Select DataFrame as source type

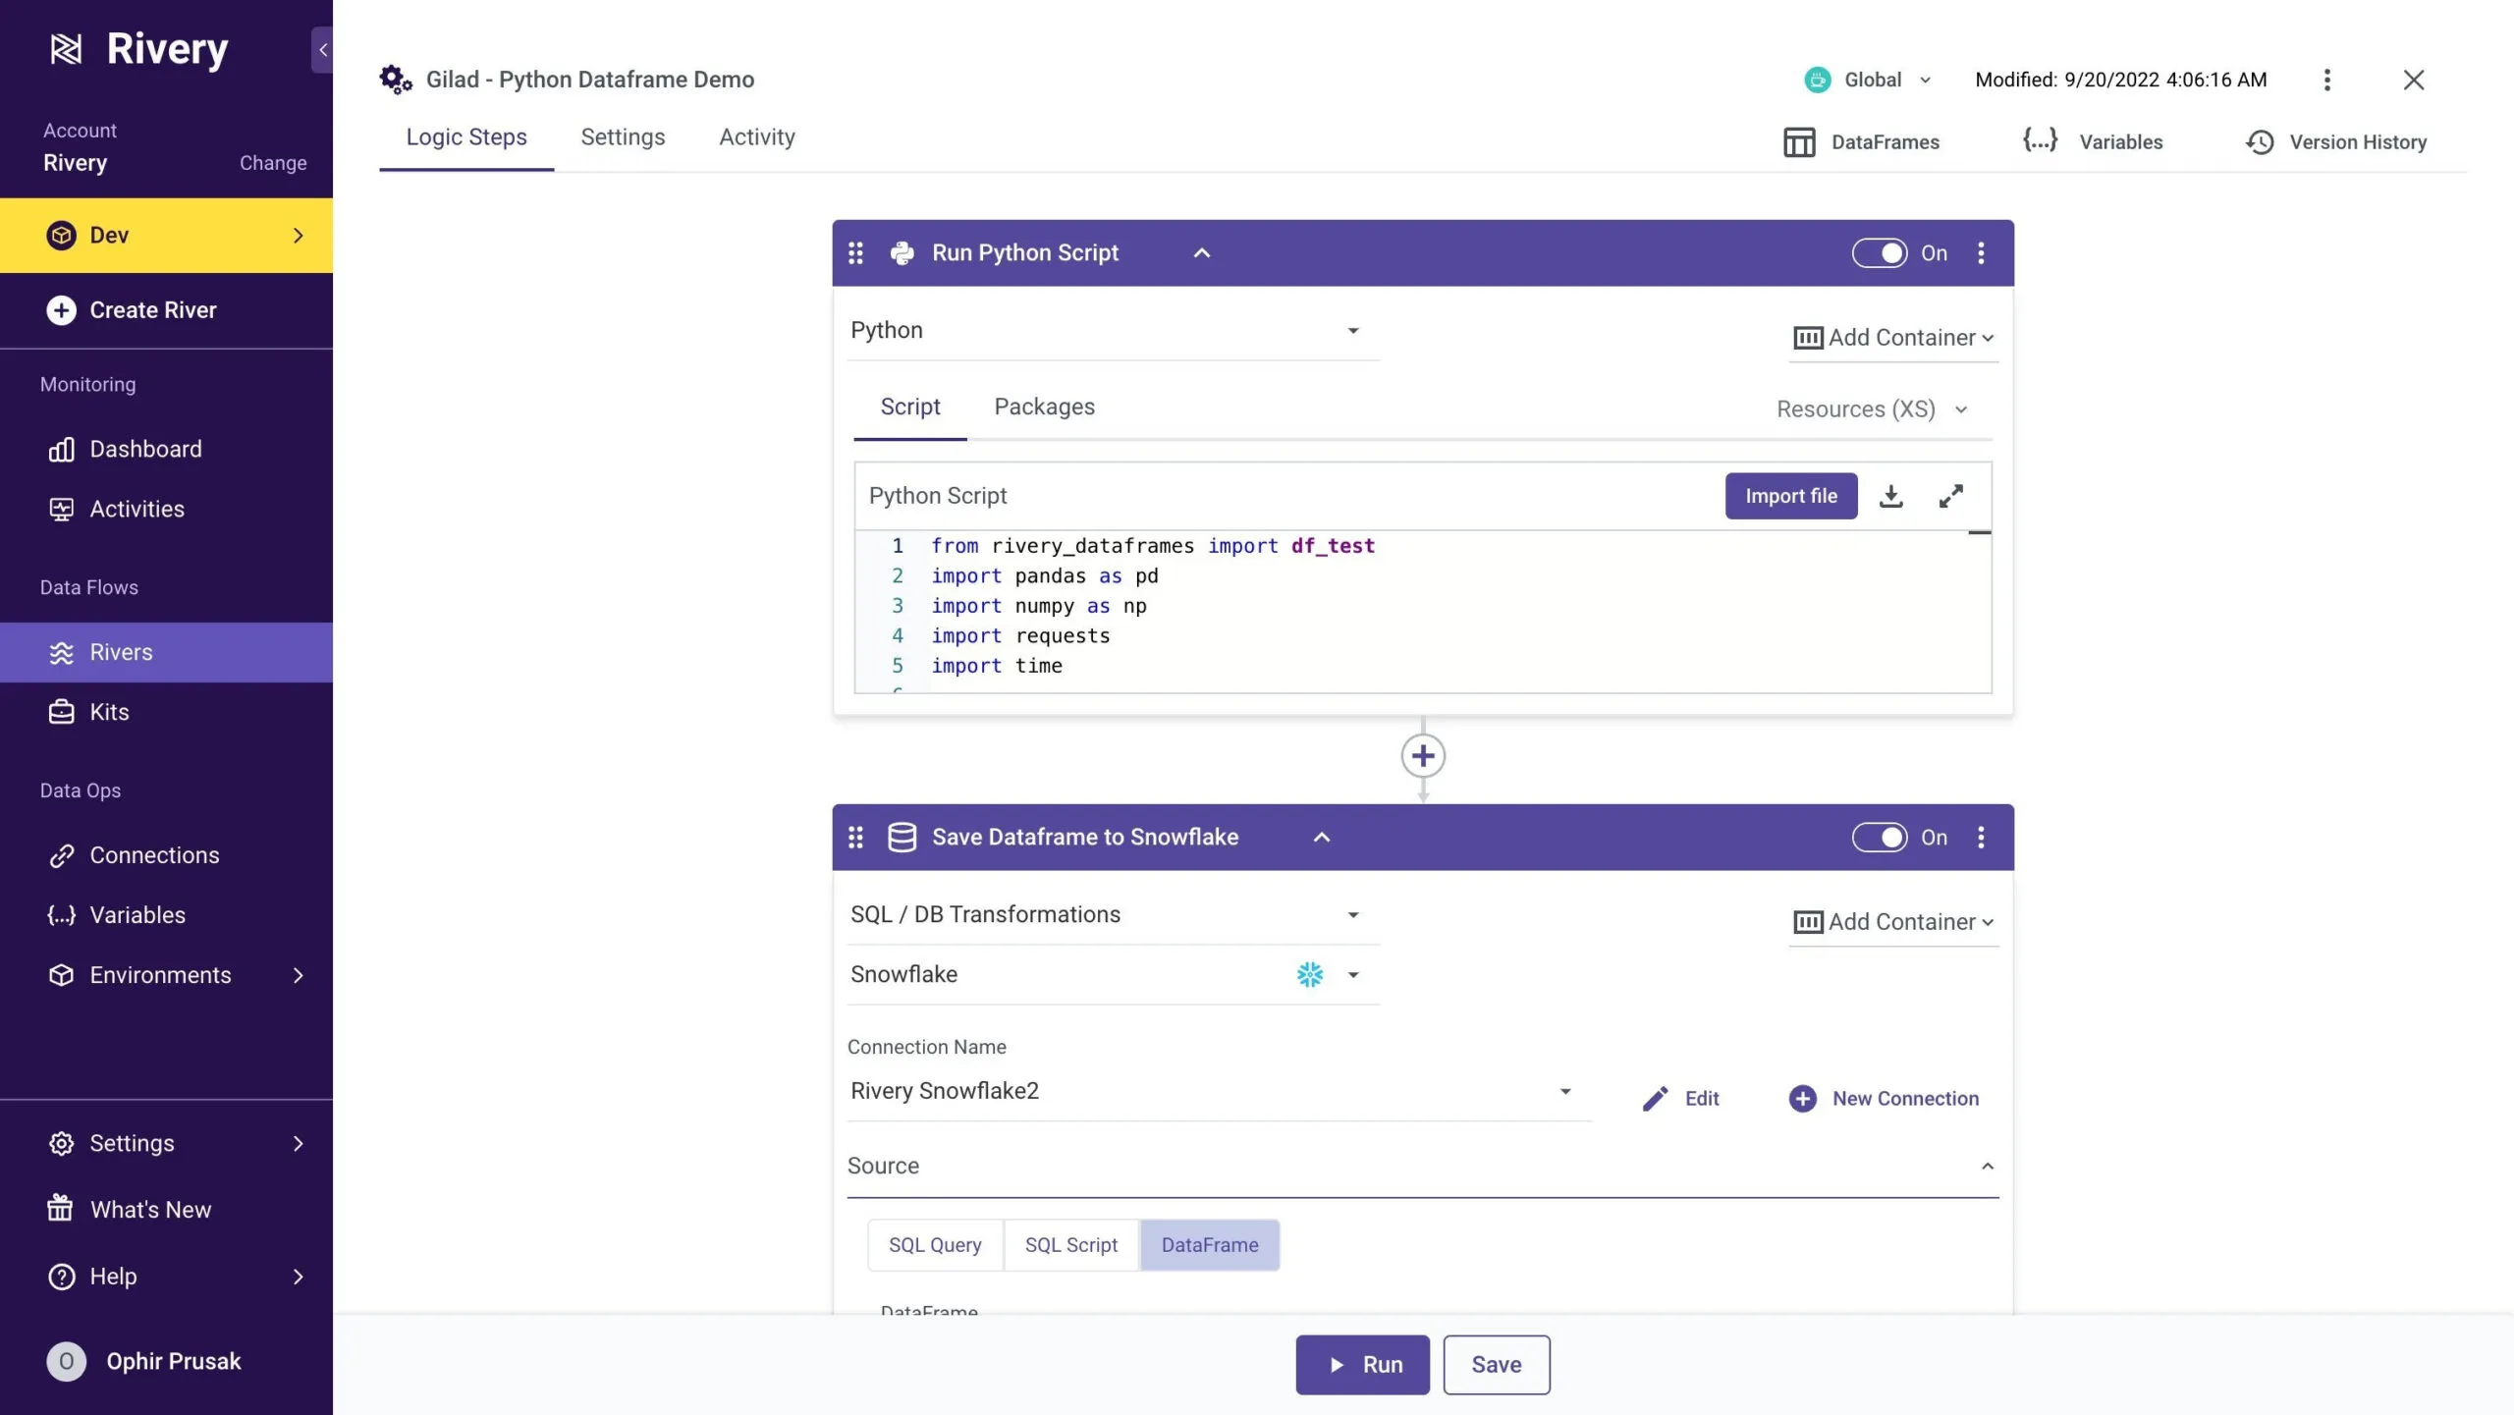coord(1209,1244)
